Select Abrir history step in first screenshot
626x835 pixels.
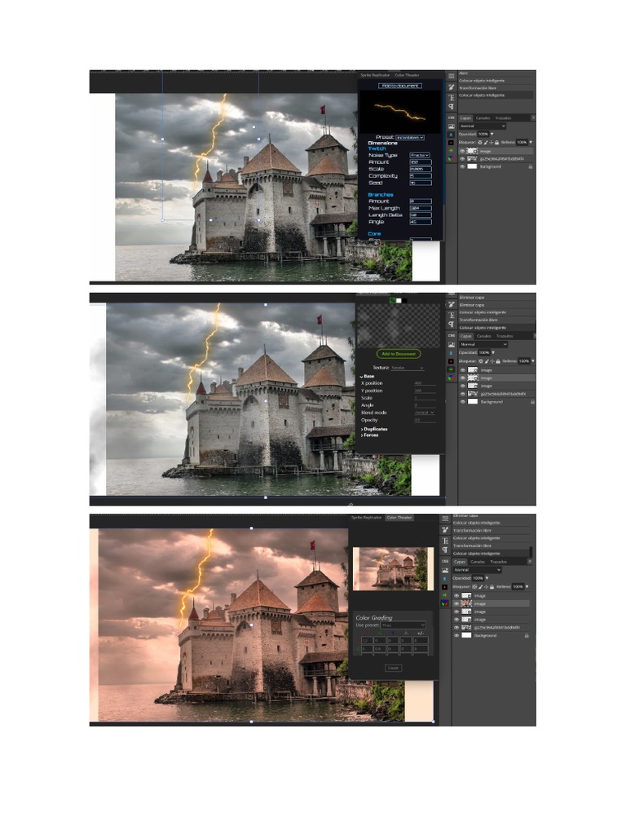(463, 73)
